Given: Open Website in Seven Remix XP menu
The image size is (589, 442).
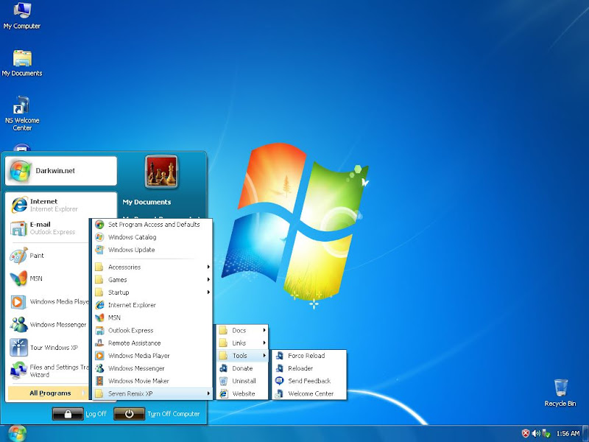Looking at the screenshot, I should 242,393.
